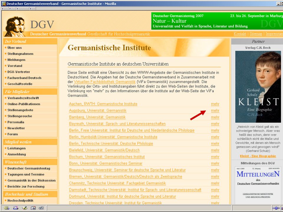Follow the Virtuellen Fachbibliothek Germanistik link
Viewport: 283px width, 212px height.
point(105,82)
